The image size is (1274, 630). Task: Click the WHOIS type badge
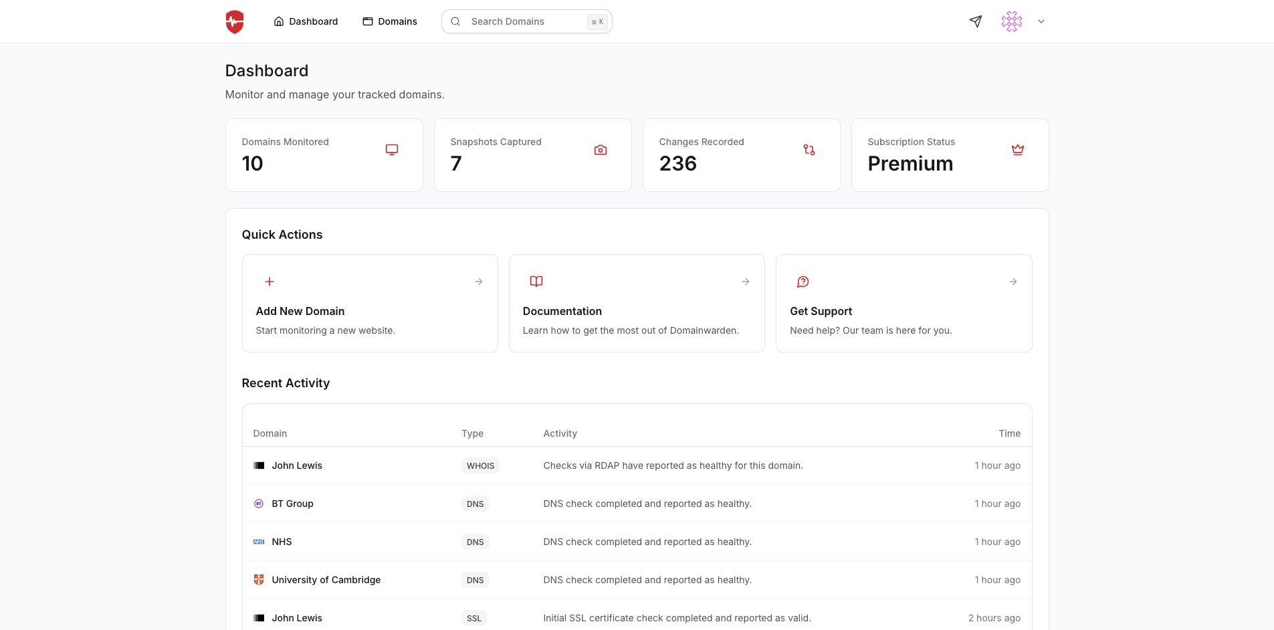480,465
